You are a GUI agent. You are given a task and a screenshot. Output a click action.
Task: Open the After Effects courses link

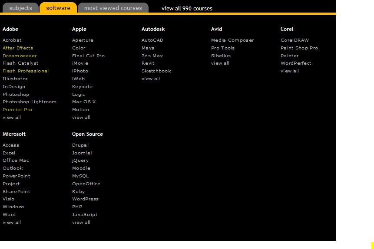tap(18, 48)
